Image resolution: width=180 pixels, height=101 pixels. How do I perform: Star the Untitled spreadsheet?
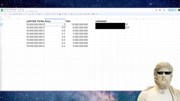(x=18, y=10)
